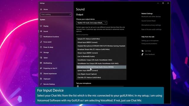The width and height of the screenshot is (189, 106).
Task: Minimize the Settings window
Action: click(158, 3)
